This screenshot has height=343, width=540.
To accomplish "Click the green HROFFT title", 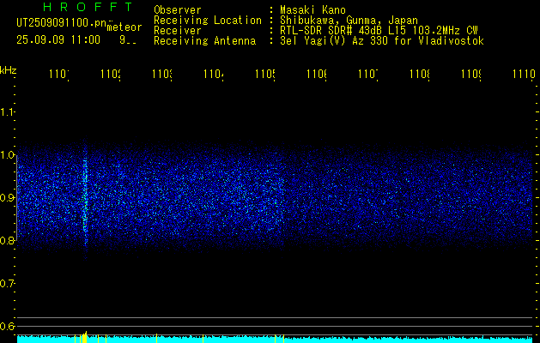I will coord(88,7).
